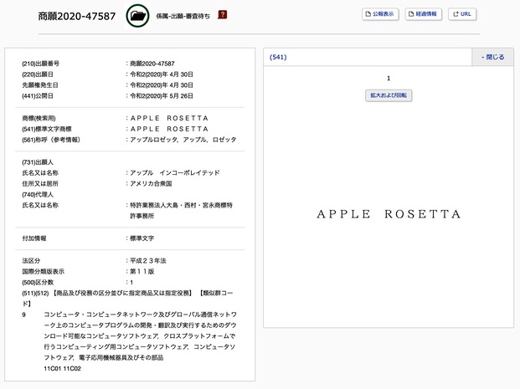Click the pronunciation text アップルロゼッタ
The image size is (520, 389).
click(x=154, y=140)
